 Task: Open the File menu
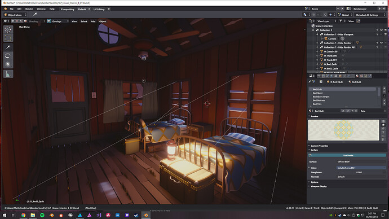click(x=11, y=9)
